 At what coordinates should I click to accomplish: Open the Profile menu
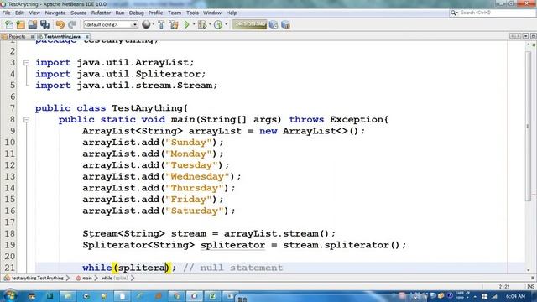click(x=155, y=13)
